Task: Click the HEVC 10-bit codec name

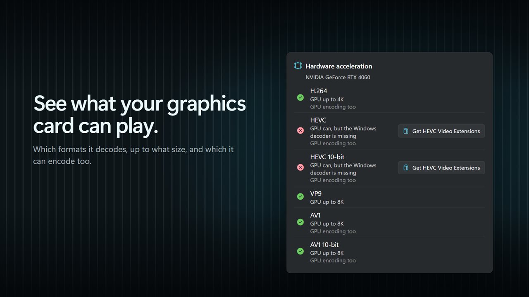Action: point(327,157)
